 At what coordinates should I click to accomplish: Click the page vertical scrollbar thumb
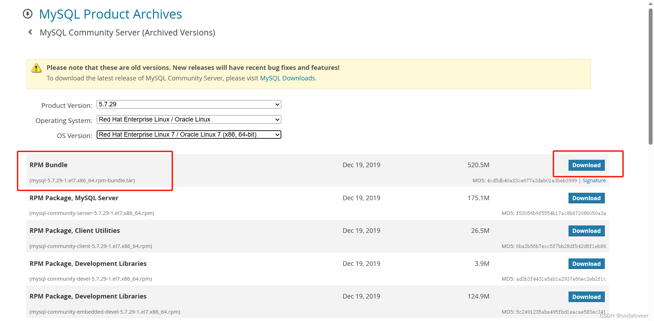pos(650,77)
